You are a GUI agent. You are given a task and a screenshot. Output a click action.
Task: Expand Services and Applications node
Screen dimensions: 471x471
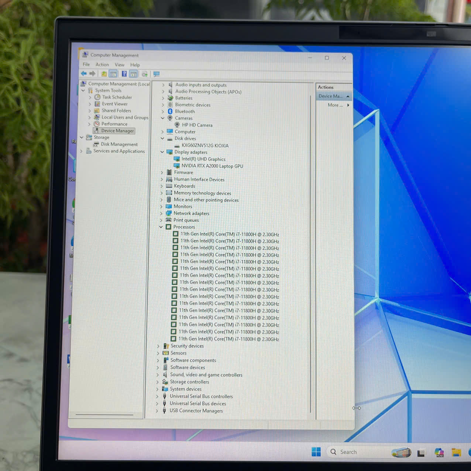[x=82, y=151]
